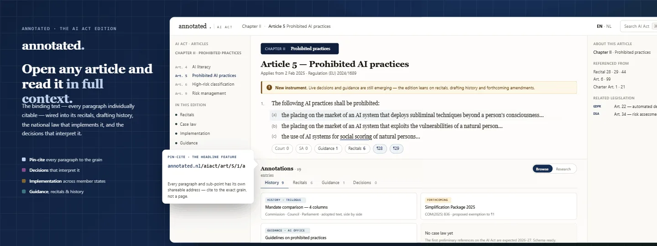Open recital ¶29 chip
Screen dimensions: 657x246
pyautogui.click(x=396, y=149)
